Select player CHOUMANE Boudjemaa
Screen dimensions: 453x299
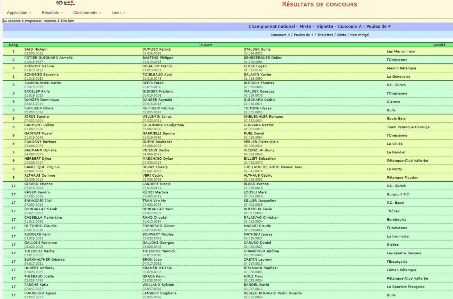[163, 125]
